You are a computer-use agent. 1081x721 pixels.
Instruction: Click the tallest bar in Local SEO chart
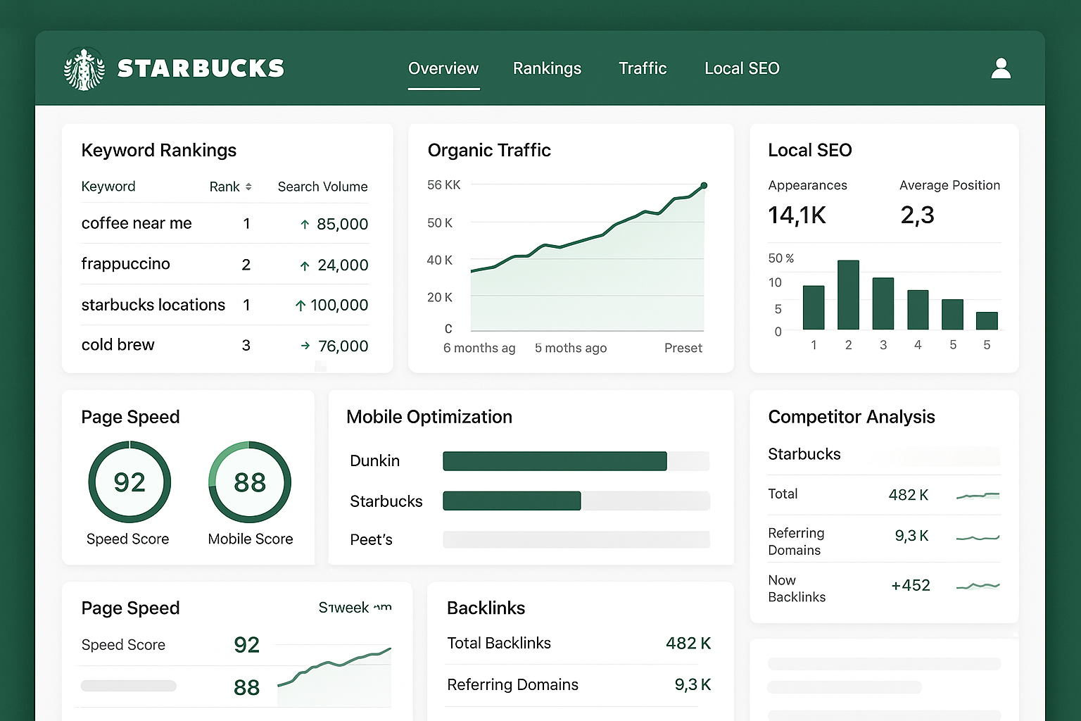[848, 294]
